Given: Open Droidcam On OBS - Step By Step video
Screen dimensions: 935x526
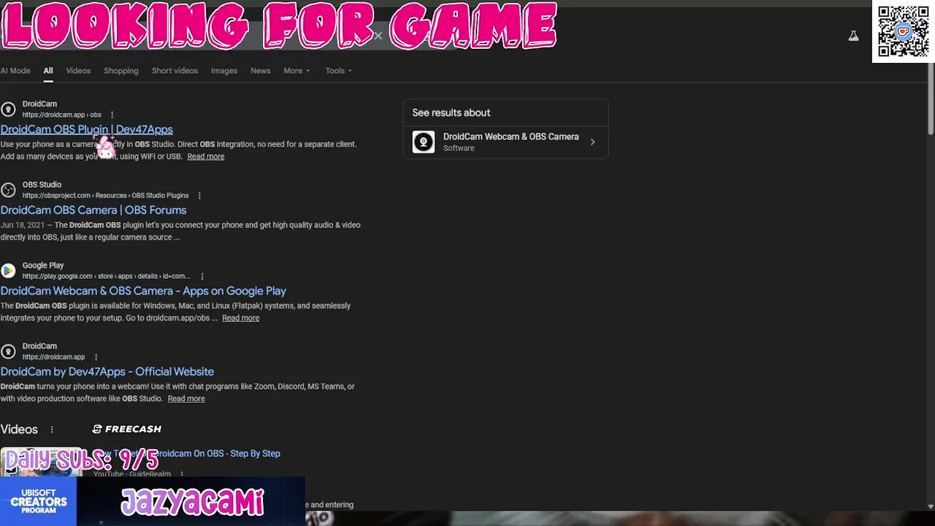Looking at the screenshot, I should click(187, 454).
